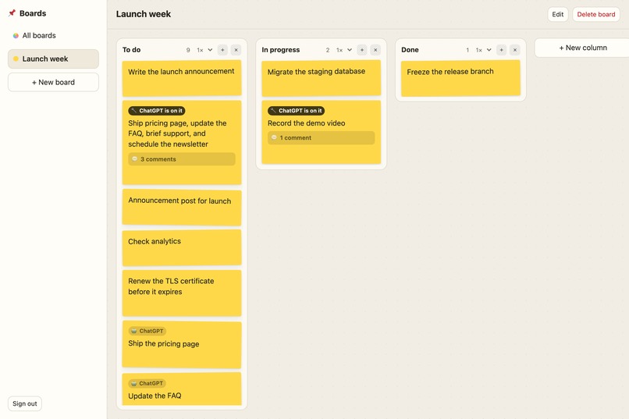Open the 'Ship the pricing page' card

pyautogui.click(x=182, y=345)
